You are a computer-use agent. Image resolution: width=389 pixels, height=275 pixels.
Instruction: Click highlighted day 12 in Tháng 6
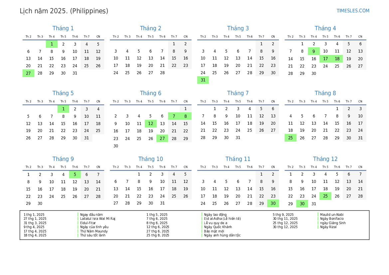(150, 124)
